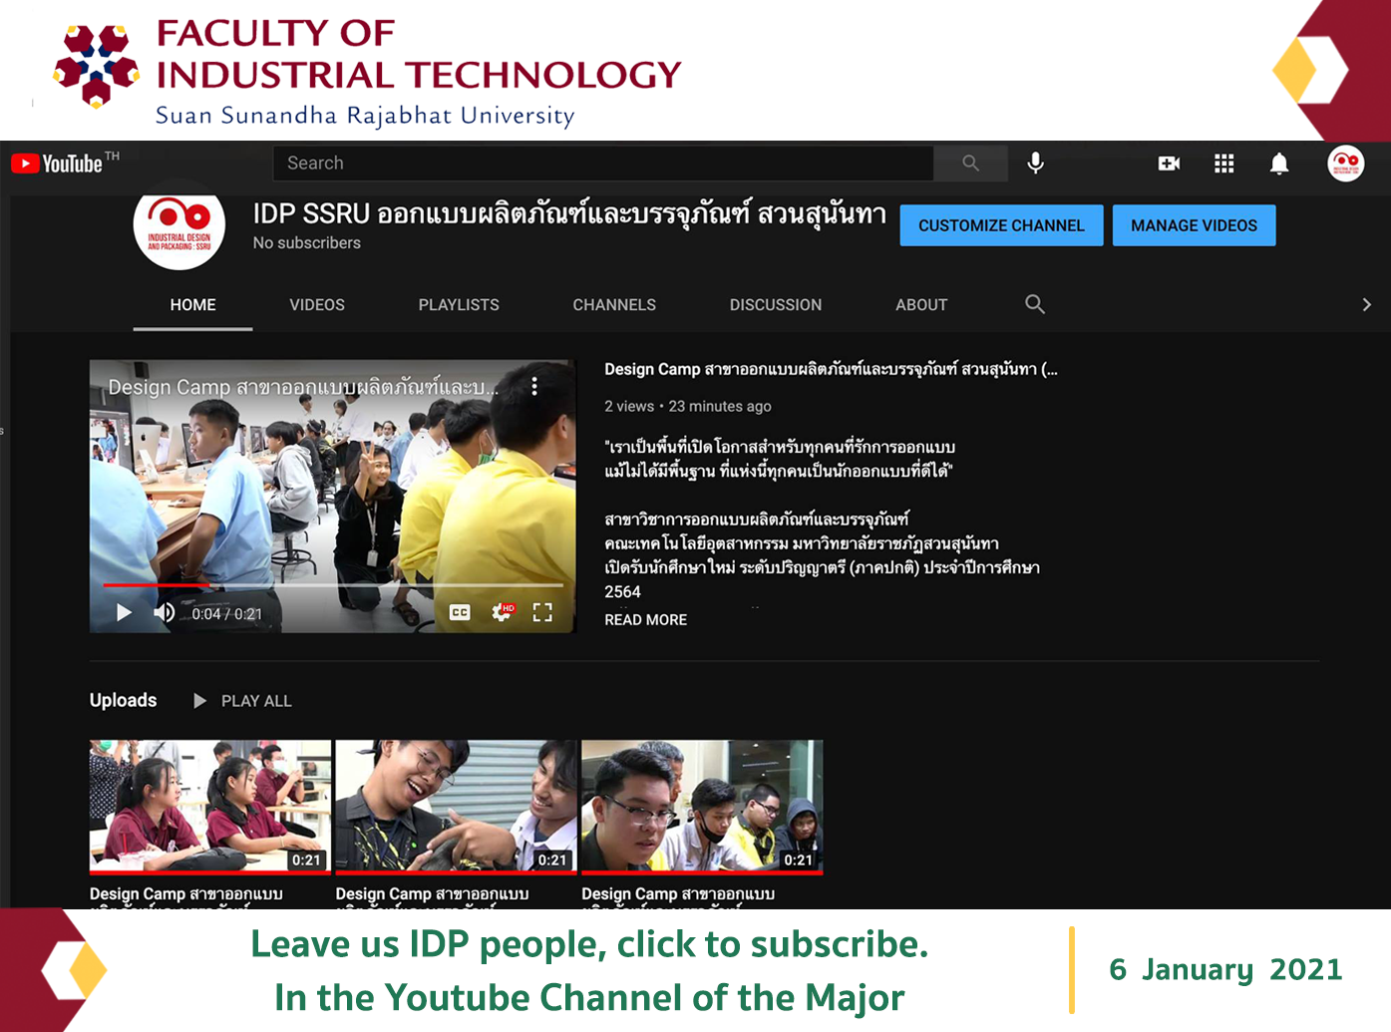Click the CUSTOMIZE CHANNEL button
1391x1032 pixels.
[x=1001, y=225]
